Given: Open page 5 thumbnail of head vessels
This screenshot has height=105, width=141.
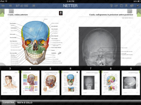Looking at the screenshot, I should point(50,83).
